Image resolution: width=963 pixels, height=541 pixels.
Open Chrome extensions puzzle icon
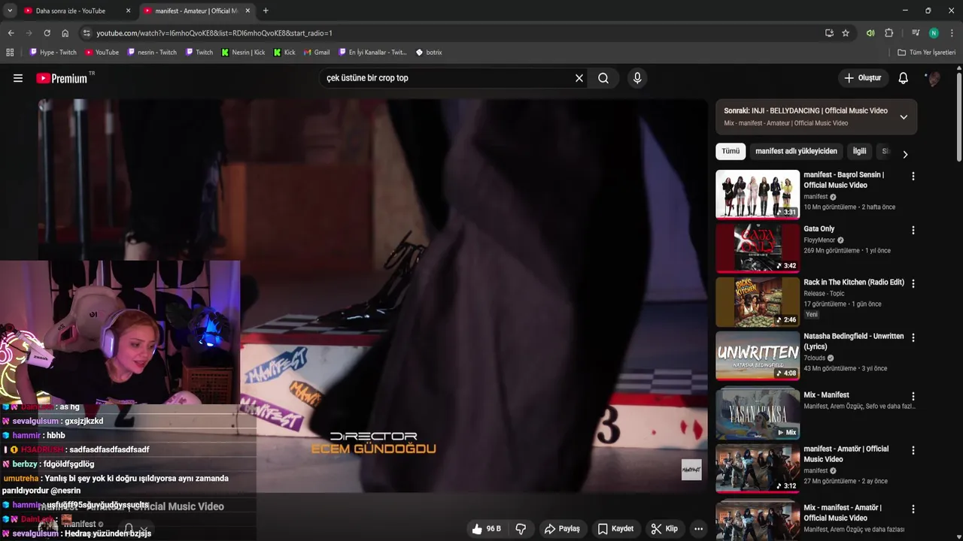coord(889,33)
